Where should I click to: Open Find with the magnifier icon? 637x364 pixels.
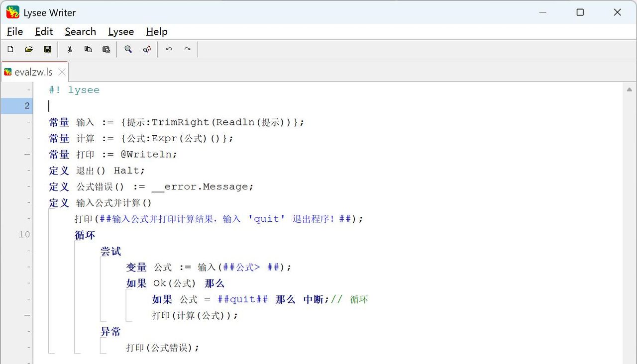(128, 49)
